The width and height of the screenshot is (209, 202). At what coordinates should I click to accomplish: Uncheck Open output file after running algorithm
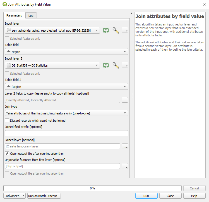click(7, 154)
